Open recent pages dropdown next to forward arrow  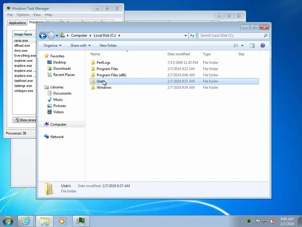coord(57,36)
